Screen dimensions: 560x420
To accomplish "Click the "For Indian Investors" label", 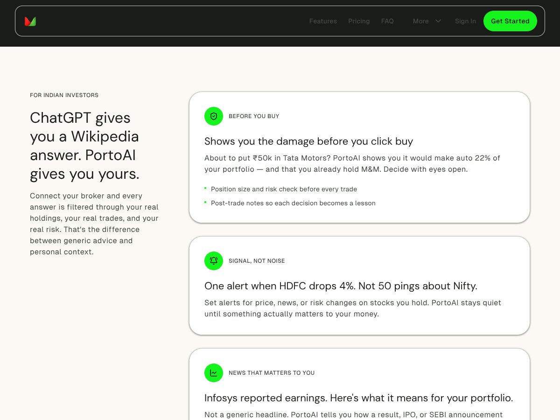I will click(64, 95).
